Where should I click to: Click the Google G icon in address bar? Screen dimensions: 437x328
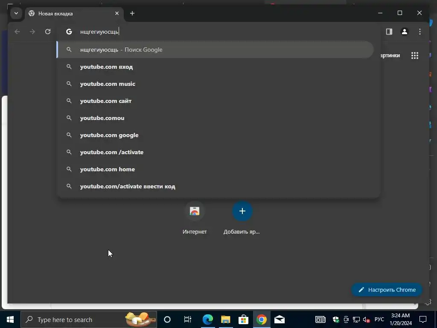point(69,32)
